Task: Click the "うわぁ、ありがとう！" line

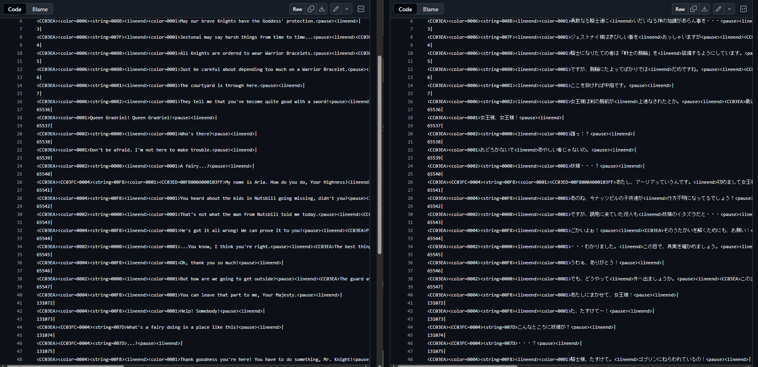Action: (545, 263)
